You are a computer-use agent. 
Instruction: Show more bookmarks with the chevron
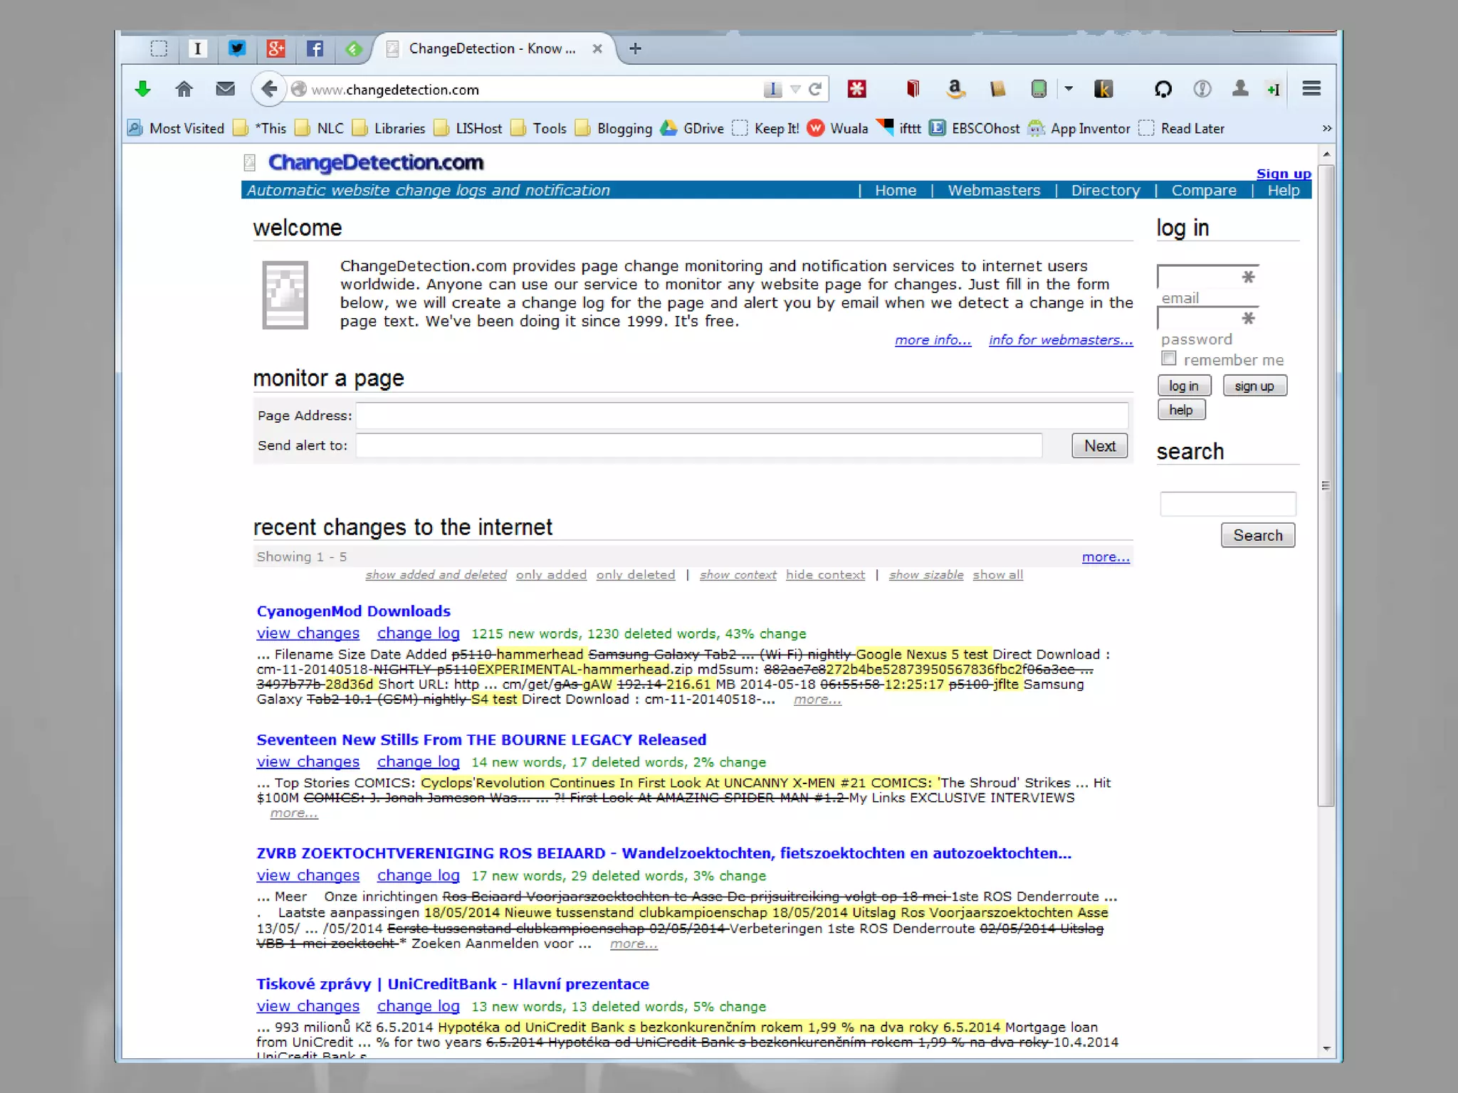click(x=1326, y=129)
